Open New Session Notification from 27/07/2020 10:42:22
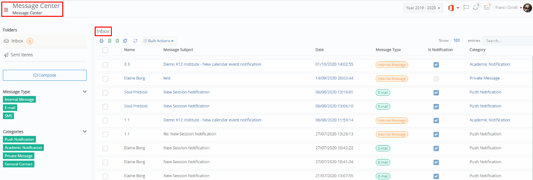The image size is (533, 180). (186, 148)
